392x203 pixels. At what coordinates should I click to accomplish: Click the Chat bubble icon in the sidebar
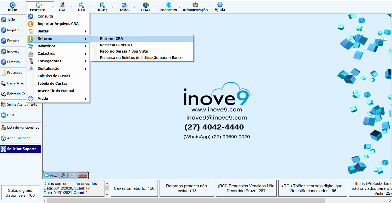pos(3,115)
